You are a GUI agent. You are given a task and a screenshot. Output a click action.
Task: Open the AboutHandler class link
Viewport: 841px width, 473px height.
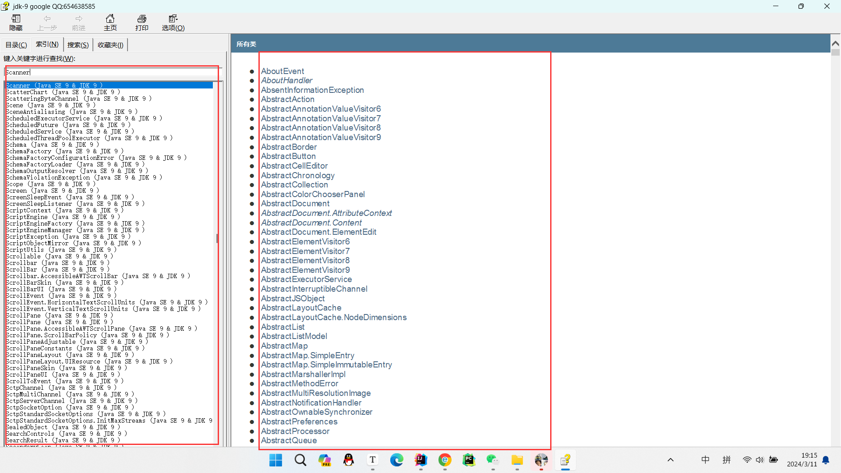tap(287, 80)
